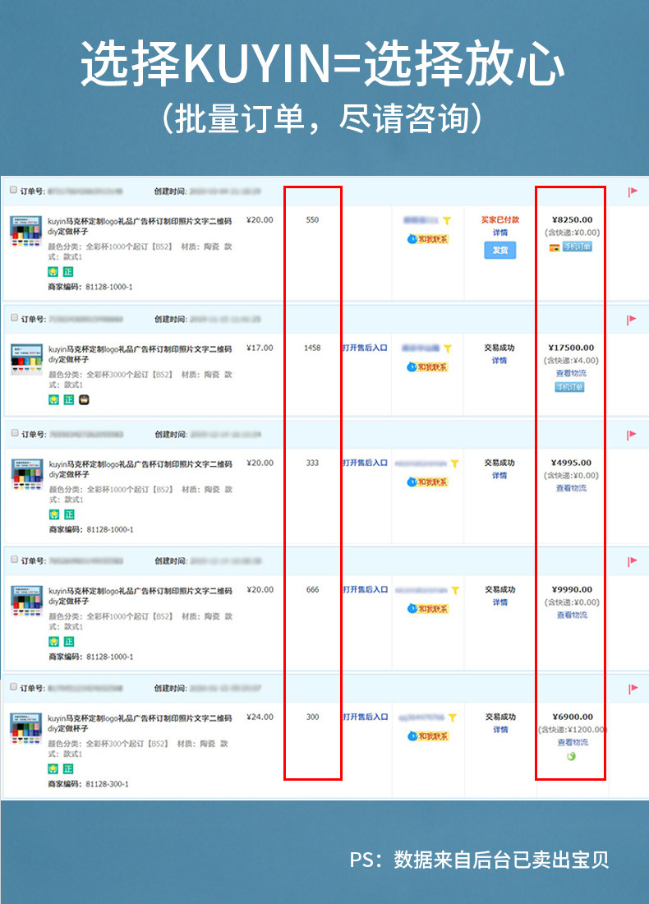
Task: Click the 发货 ship button
Action: pos(499,250)
